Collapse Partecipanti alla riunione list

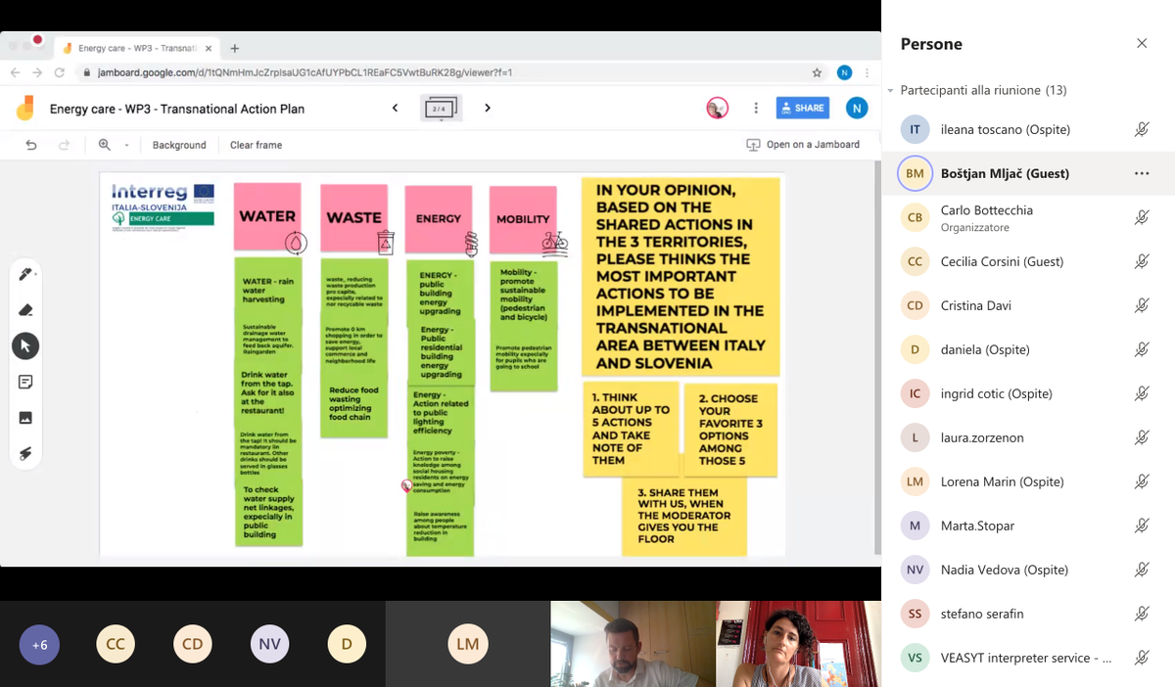coord(891,90)
